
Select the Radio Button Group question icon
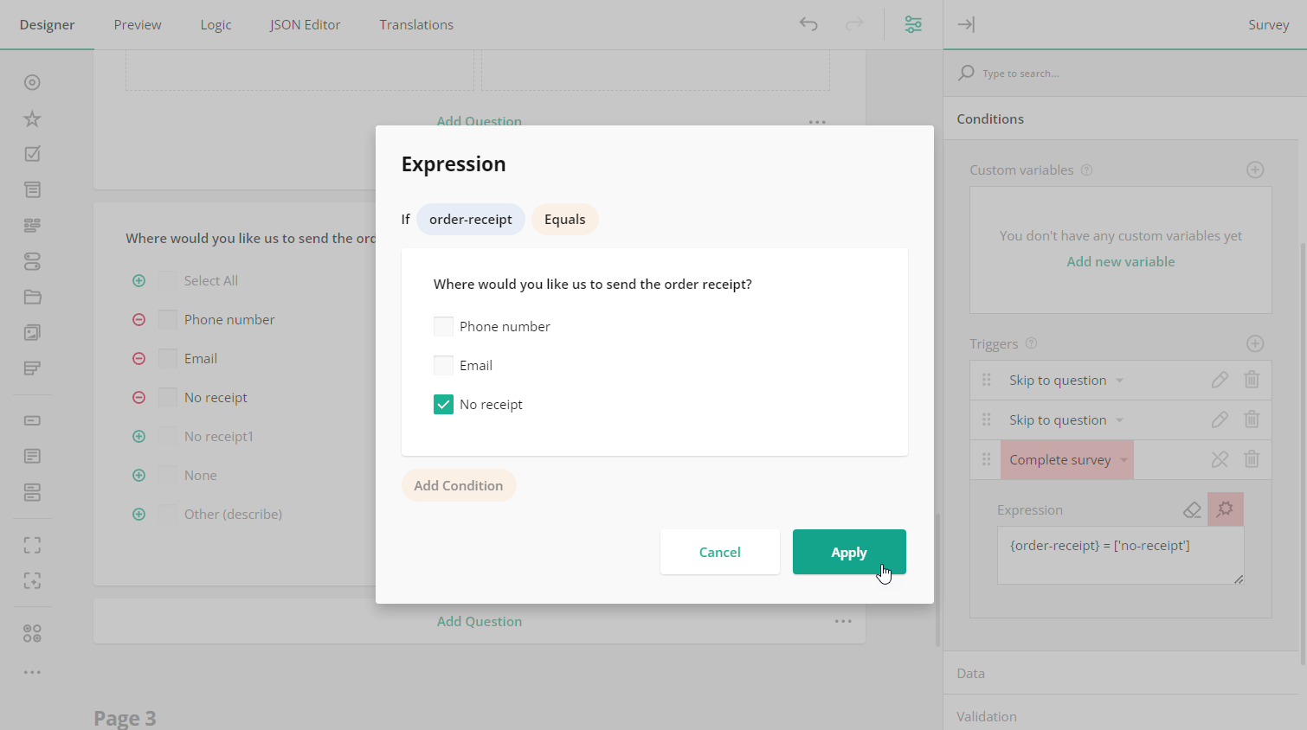[x=32, y=82]
